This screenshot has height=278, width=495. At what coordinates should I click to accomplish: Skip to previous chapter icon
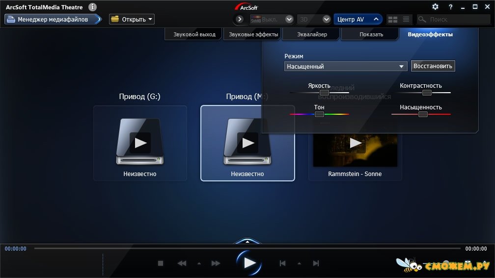(282, 263)
